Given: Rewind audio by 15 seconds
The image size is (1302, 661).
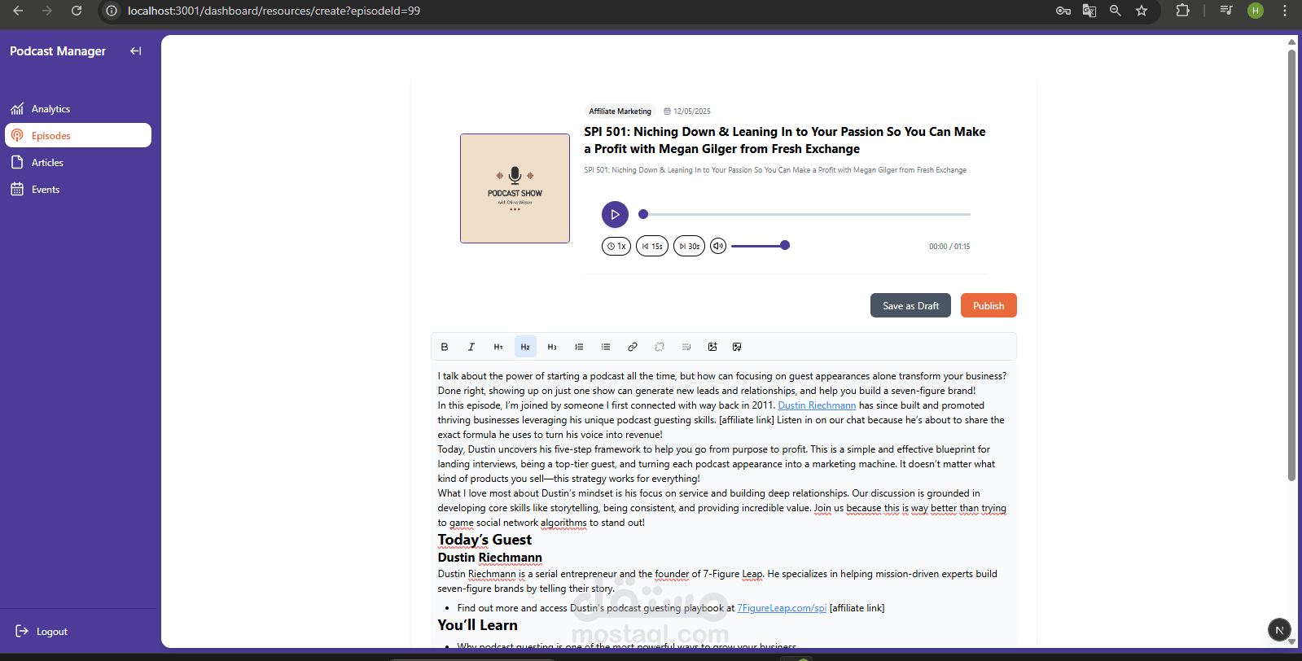Looking at the screenshot, I should (x=652, y=246).
